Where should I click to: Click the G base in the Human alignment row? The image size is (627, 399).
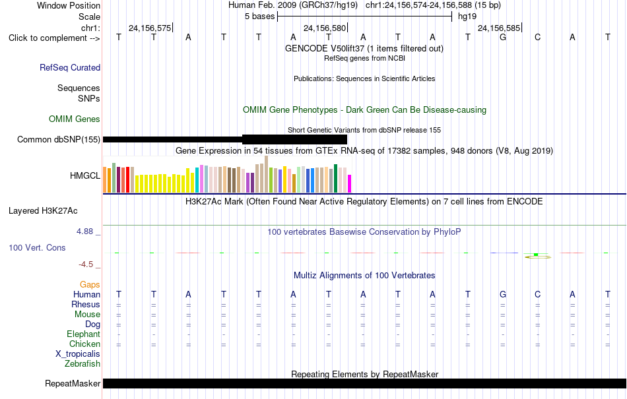coord(503,294)
